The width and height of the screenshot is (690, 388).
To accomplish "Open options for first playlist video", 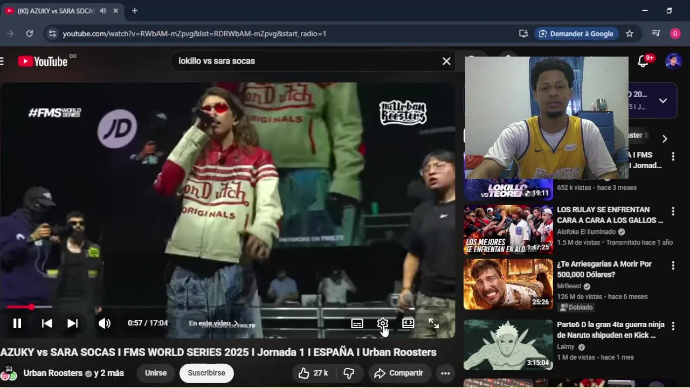I will [x=673, y=156].
